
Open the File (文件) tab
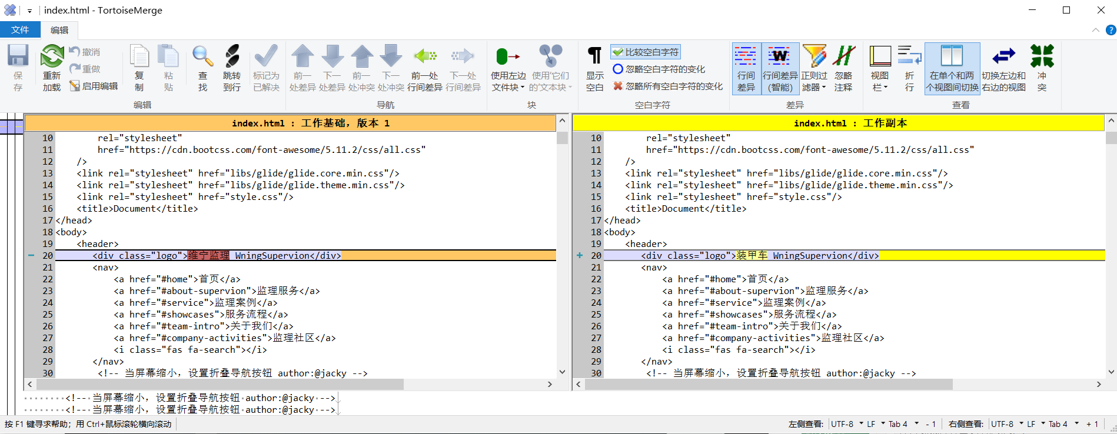tap(20, 29)
